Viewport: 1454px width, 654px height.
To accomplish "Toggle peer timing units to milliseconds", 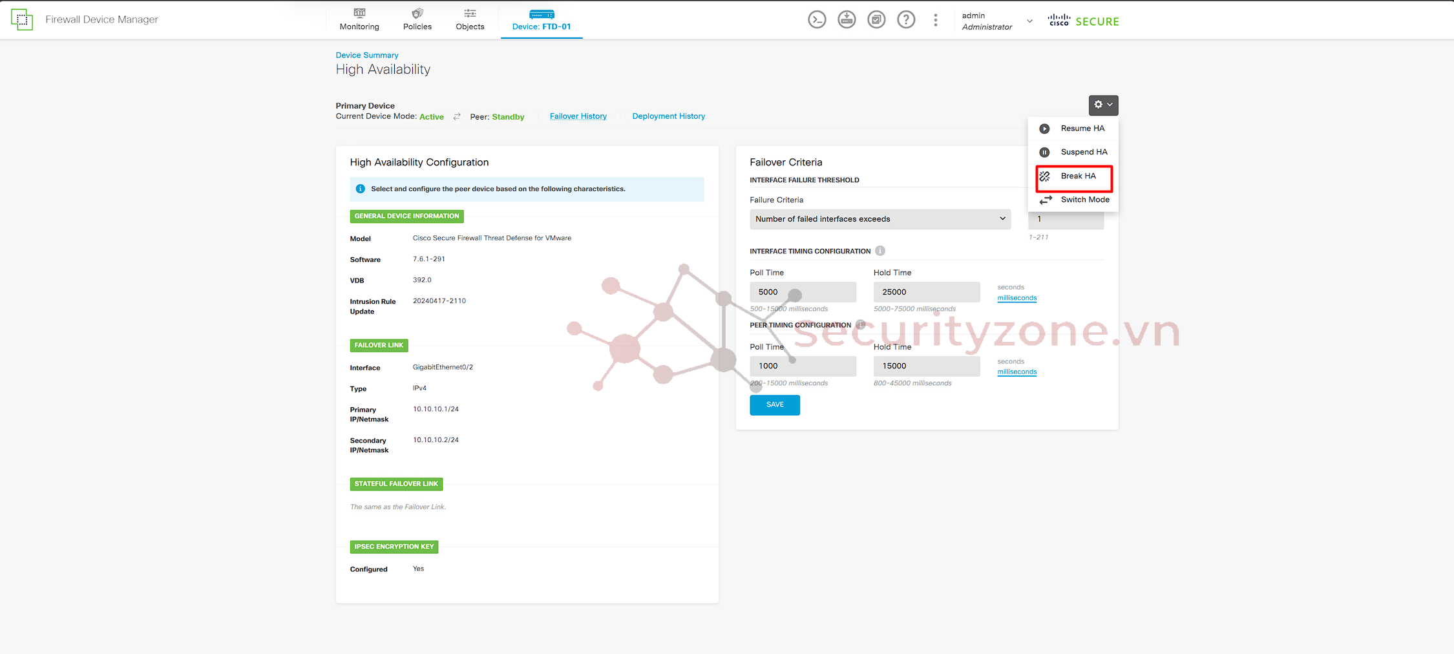I will [x=1017, y=372].
